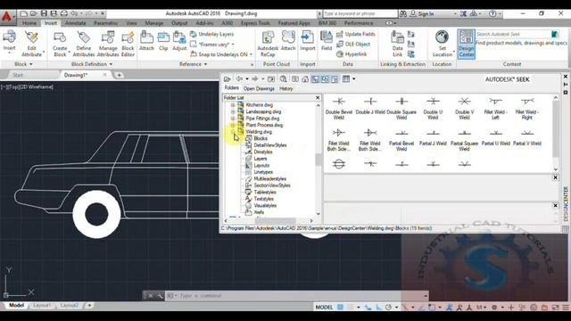Open a new drawing tab with plus
571x321 pixels.
(x=119, y=75)
